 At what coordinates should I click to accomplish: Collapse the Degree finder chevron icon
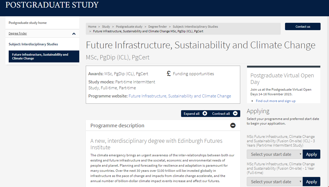coord(74,34)
